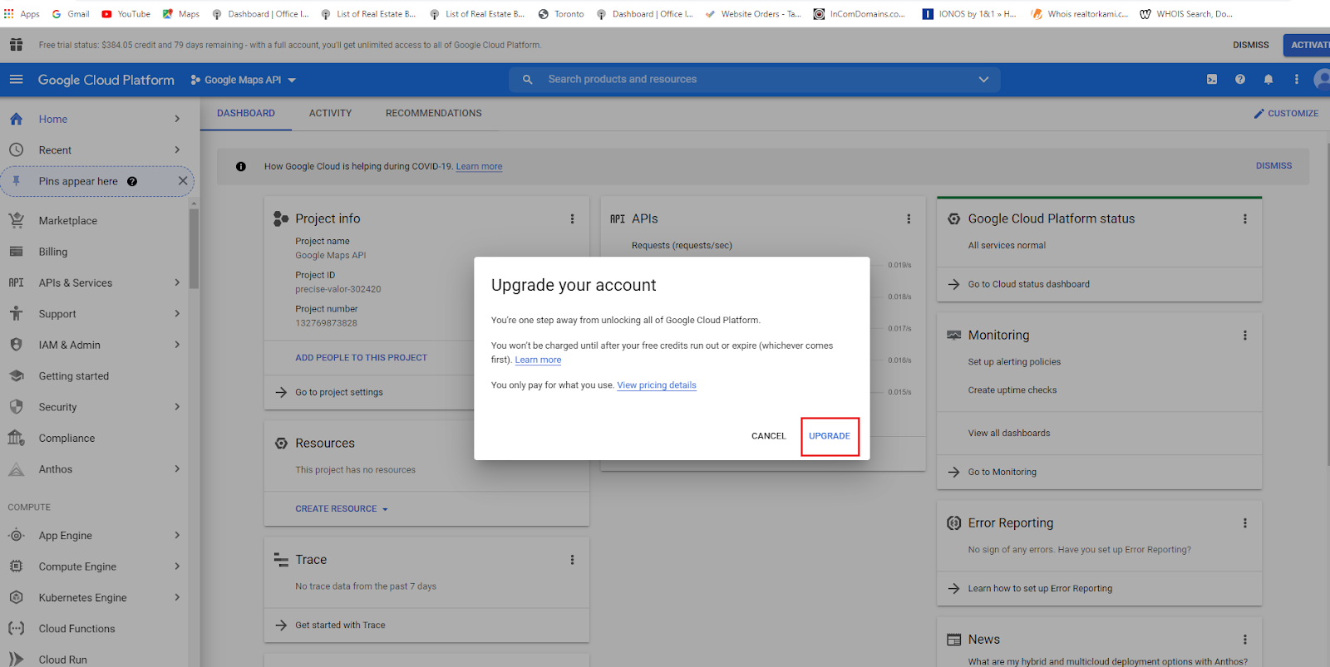1330x667 pixels.
Task: Click the search products and resources field
Action: (748, 80)
